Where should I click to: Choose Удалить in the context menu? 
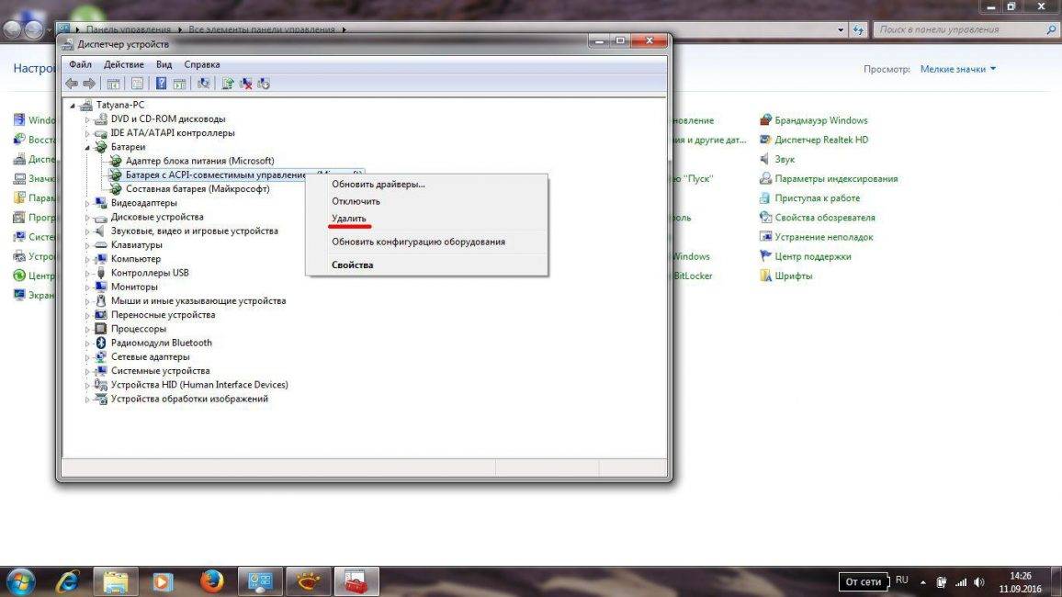tap(349, 219)
